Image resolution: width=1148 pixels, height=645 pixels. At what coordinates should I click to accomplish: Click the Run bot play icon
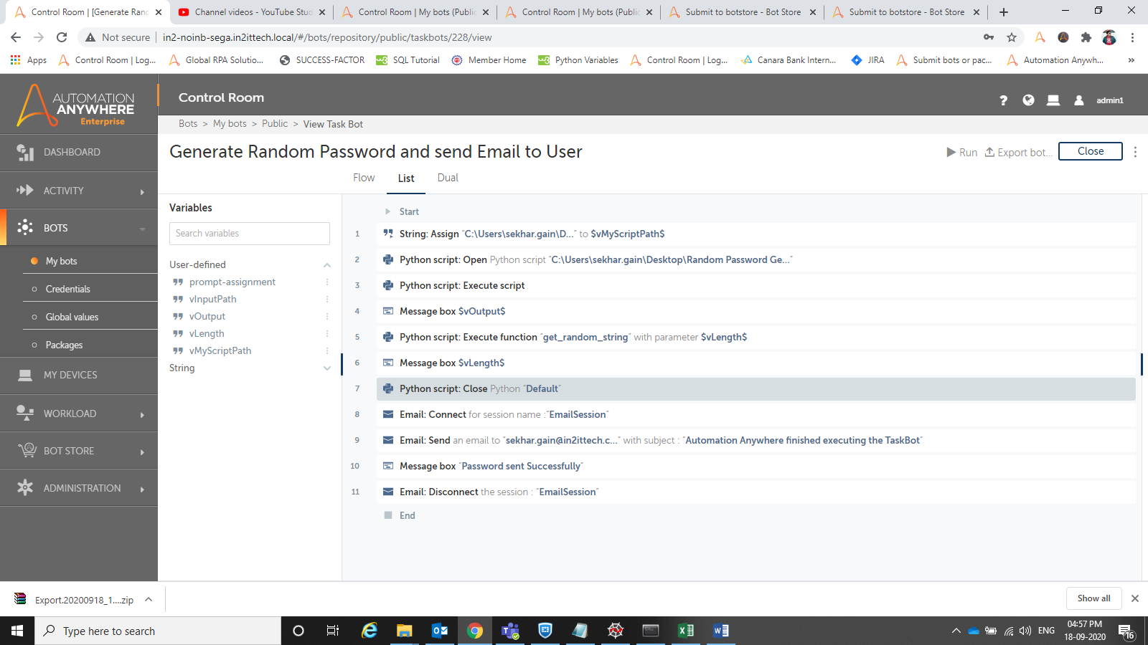(951, 152)
